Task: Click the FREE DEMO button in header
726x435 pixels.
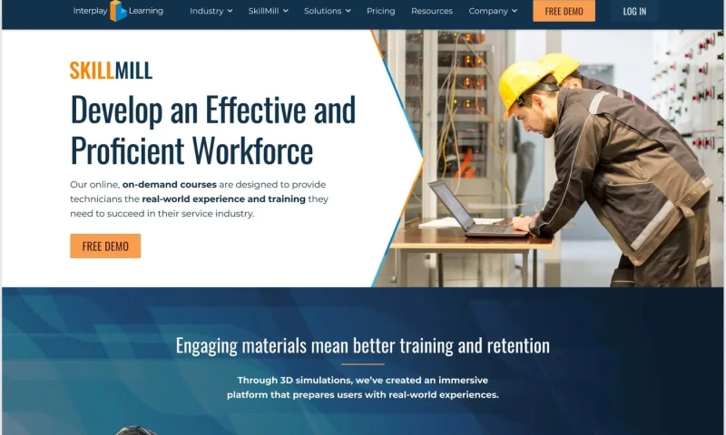Action: click(x=564, y=11)
